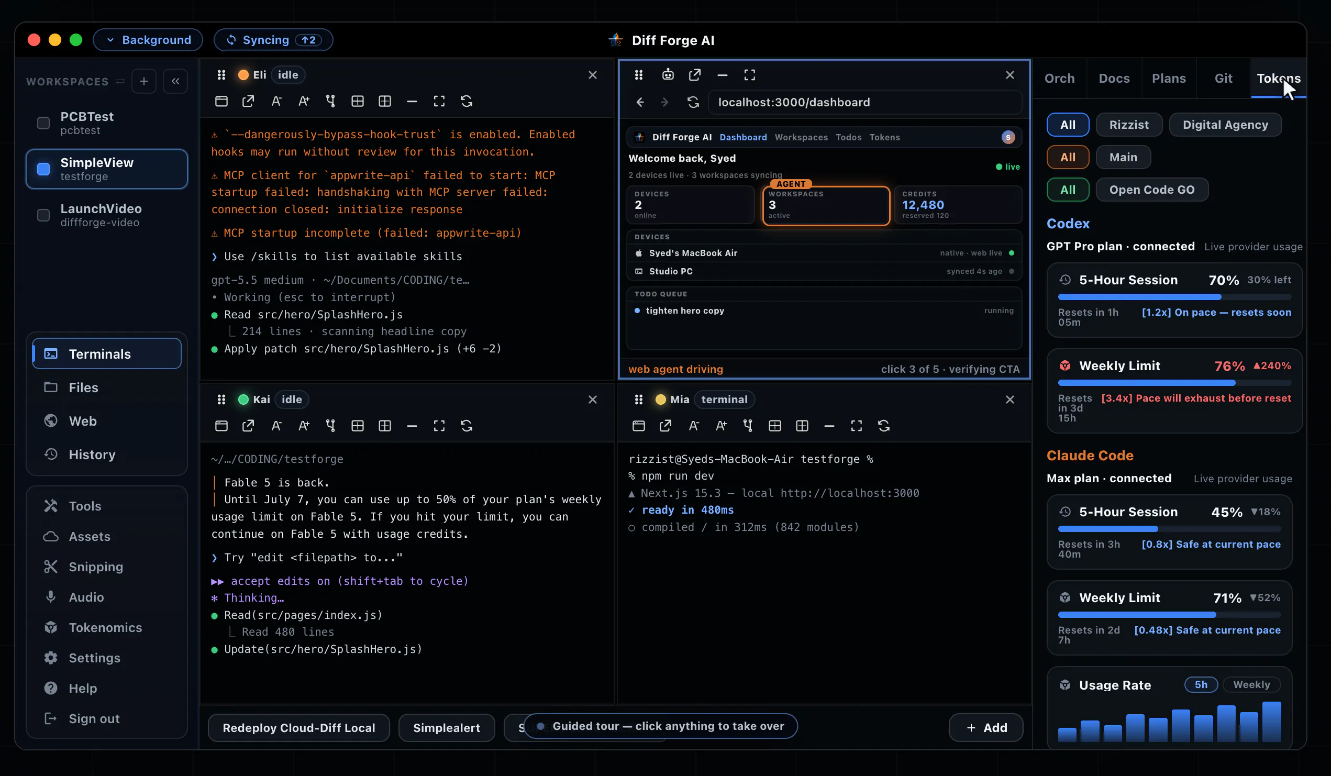Open the Plans tab

point(1168,78)
